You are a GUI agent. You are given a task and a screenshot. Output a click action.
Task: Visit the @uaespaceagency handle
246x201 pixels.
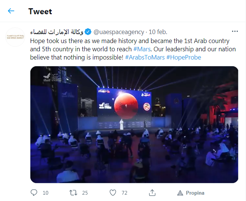point(119,32)
